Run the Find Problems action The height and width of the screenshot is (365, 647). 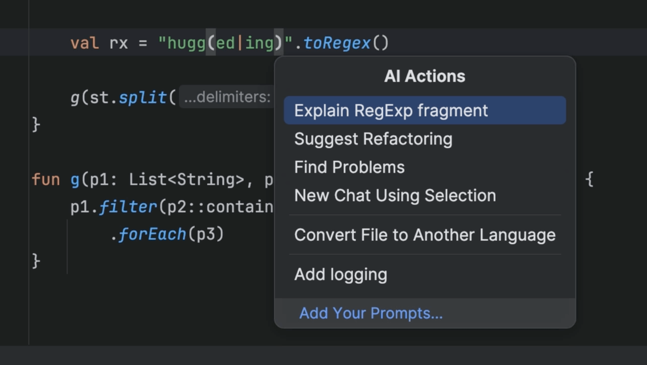(349, 167)
